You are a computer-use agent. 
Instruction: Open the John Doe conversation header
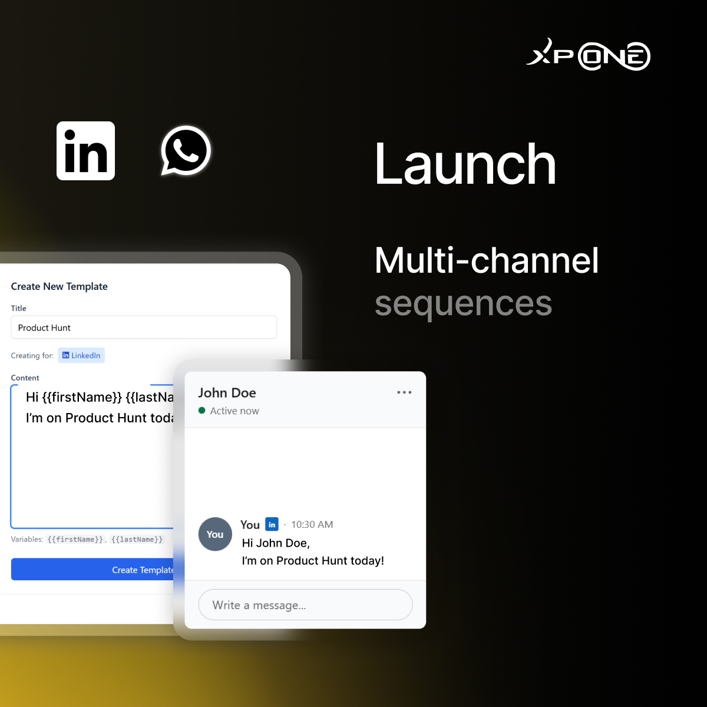227,392
